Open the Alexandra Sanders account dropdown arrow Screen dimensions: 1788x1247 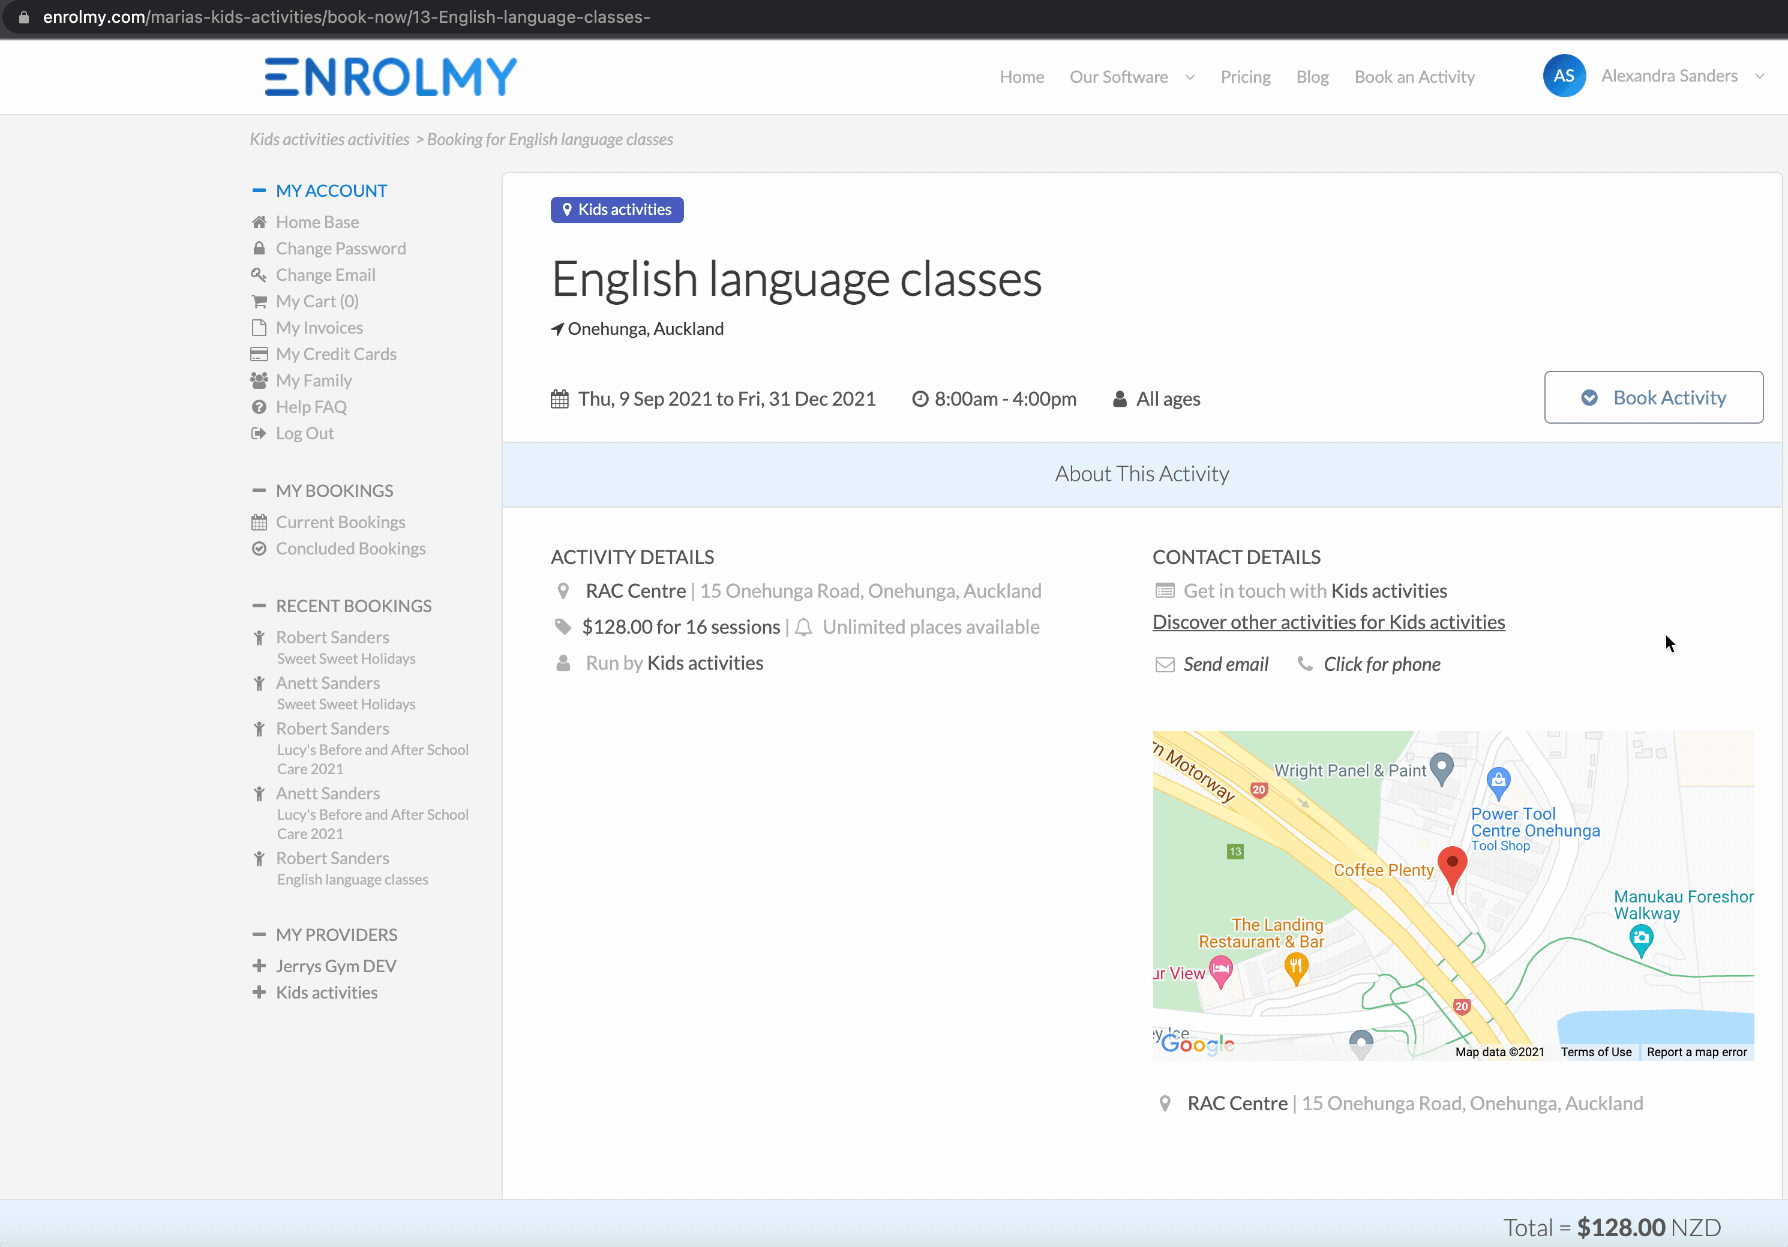tap(1759, 76)
